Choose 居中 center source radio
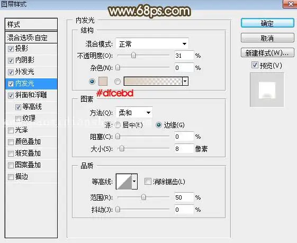The width and height of the screenshot is (297, 243). point(118,125)
